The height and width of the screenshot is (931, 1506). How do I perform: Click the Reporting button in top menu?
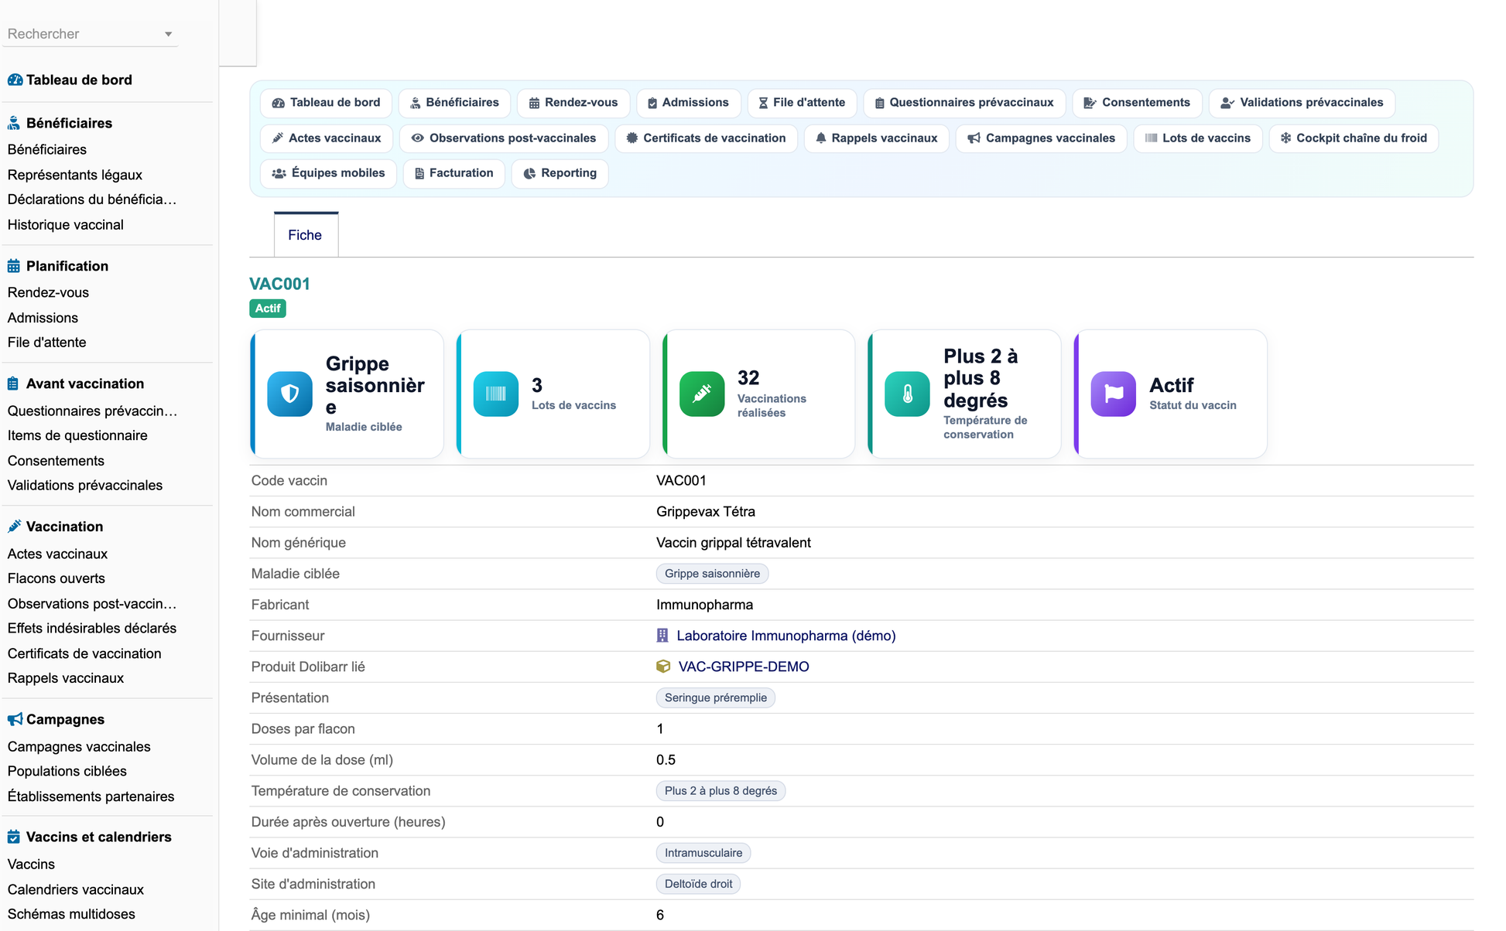[x=560, y=173]
